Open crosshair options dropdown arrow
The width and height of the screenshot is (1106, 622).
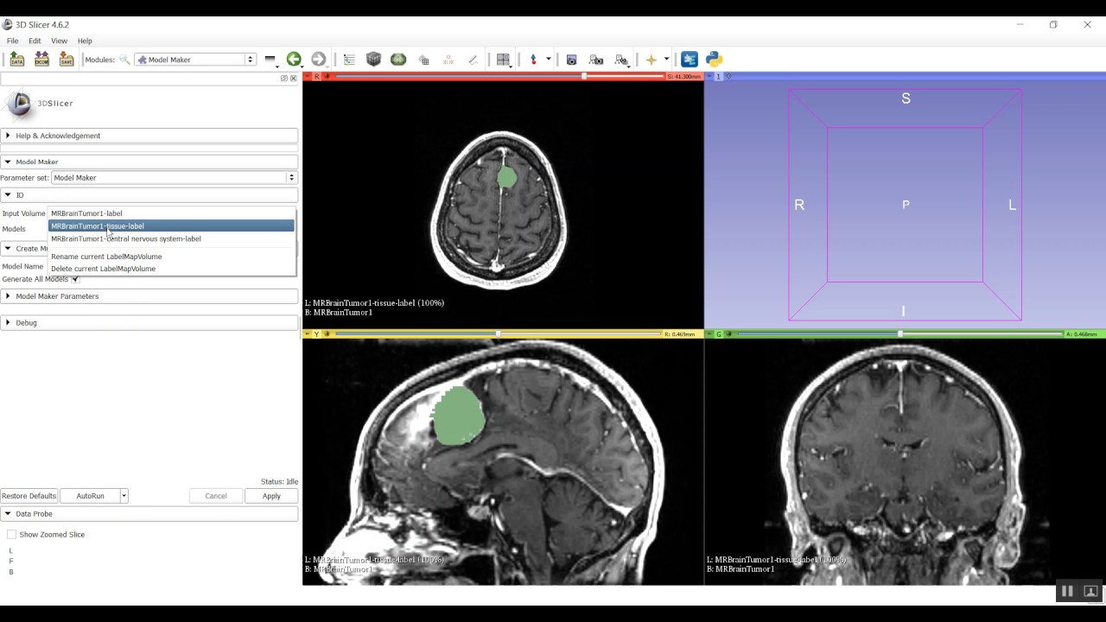(x=666, y=60)
